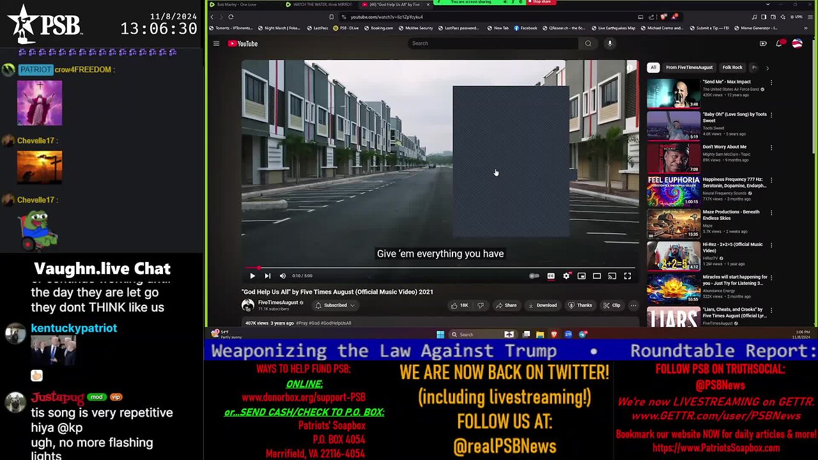818x460 pixels.
Task: Click the YouTube search magnifier button
Action: [589, 43]
